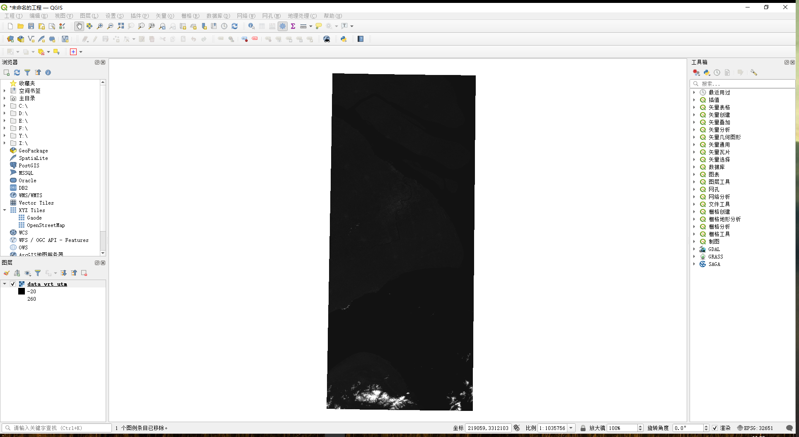Click Add Group icon in Layers panel
The height and width of the screenshot is (437, 799).
point(17,273)
